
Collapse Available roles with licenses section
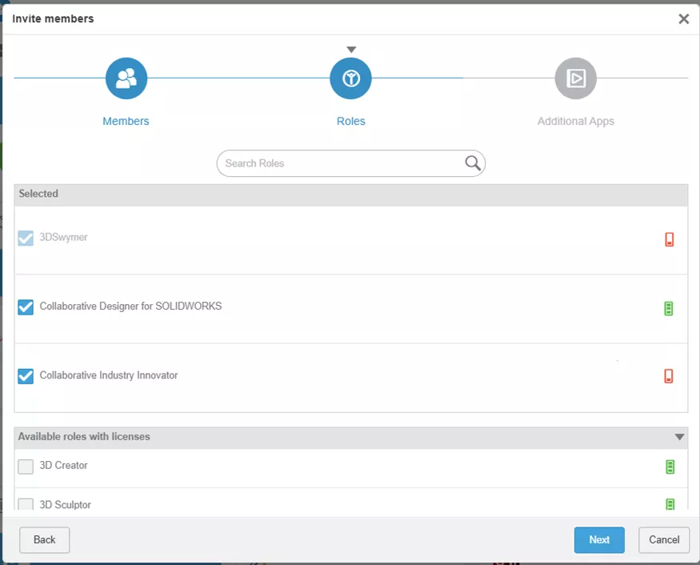[679, 437]
